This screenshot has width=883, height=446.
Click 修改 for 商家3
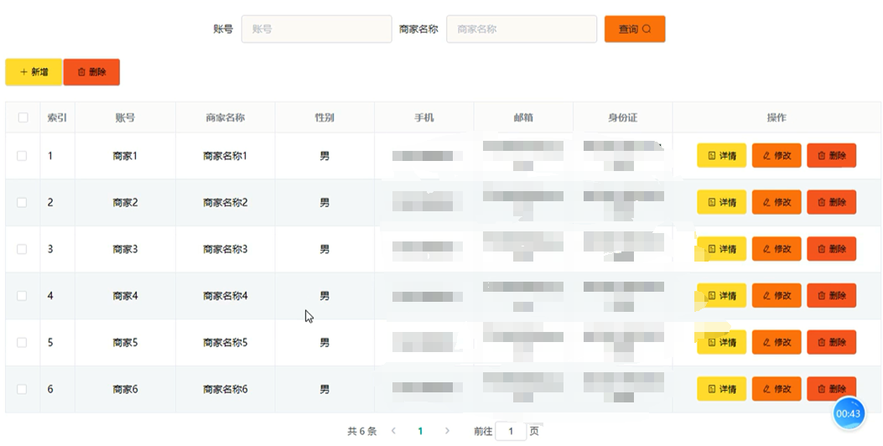(x=777, y=249)
